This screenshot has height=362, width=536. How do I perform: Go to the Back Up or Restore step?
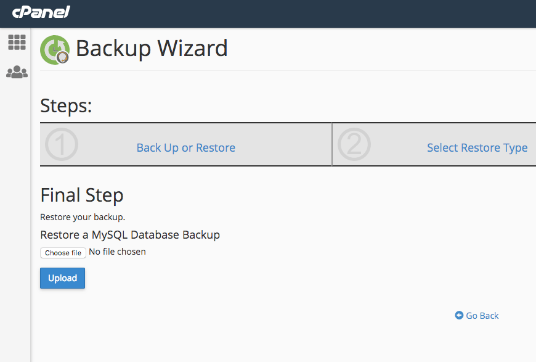[x=185, y=148]
